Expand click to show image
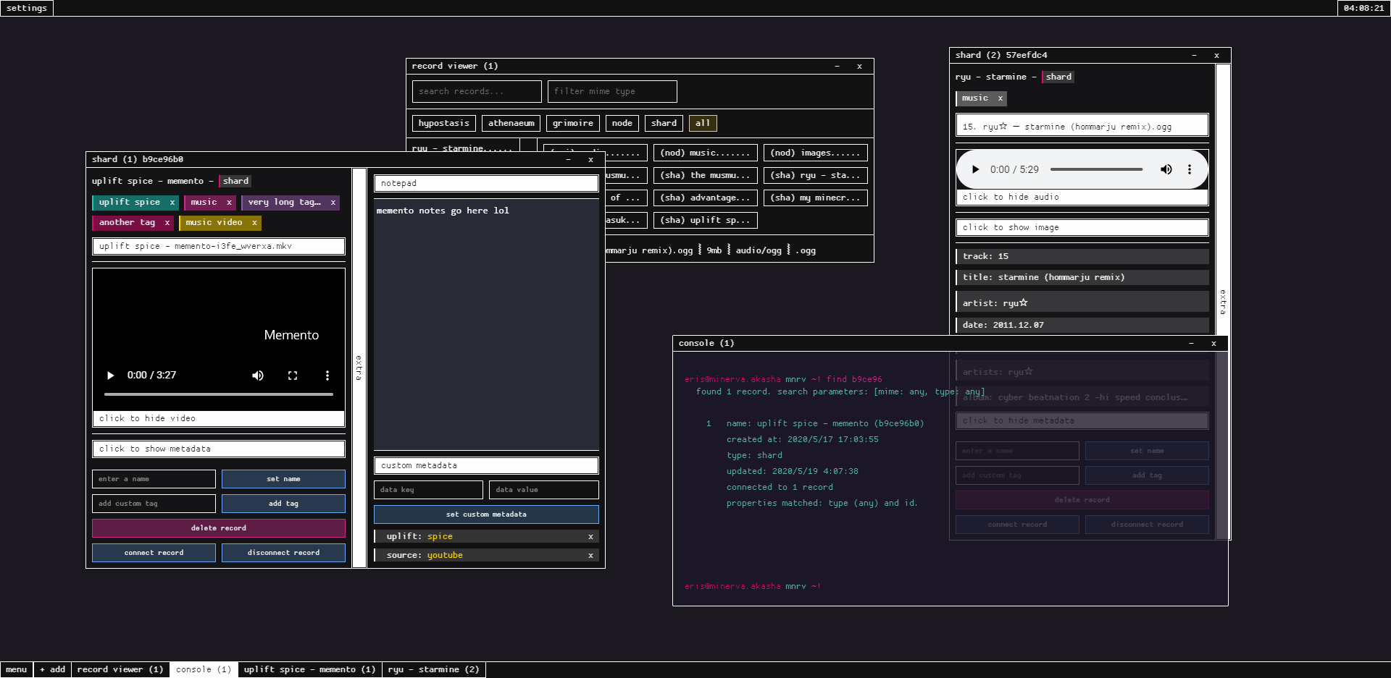The image size is (1391, 678). click(x=1082, y=227)
